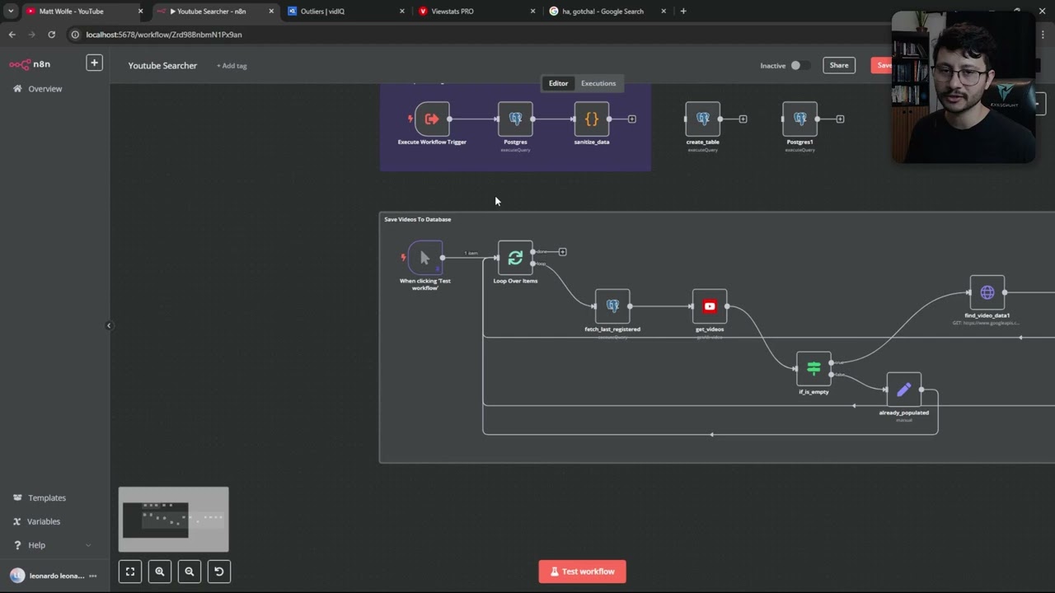
Task: Reload the browser page
Action: tap(51, 35)
